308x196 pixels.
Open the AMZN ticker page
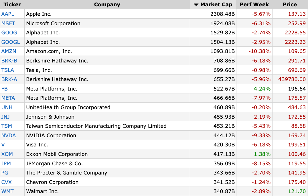coord(9,51)
